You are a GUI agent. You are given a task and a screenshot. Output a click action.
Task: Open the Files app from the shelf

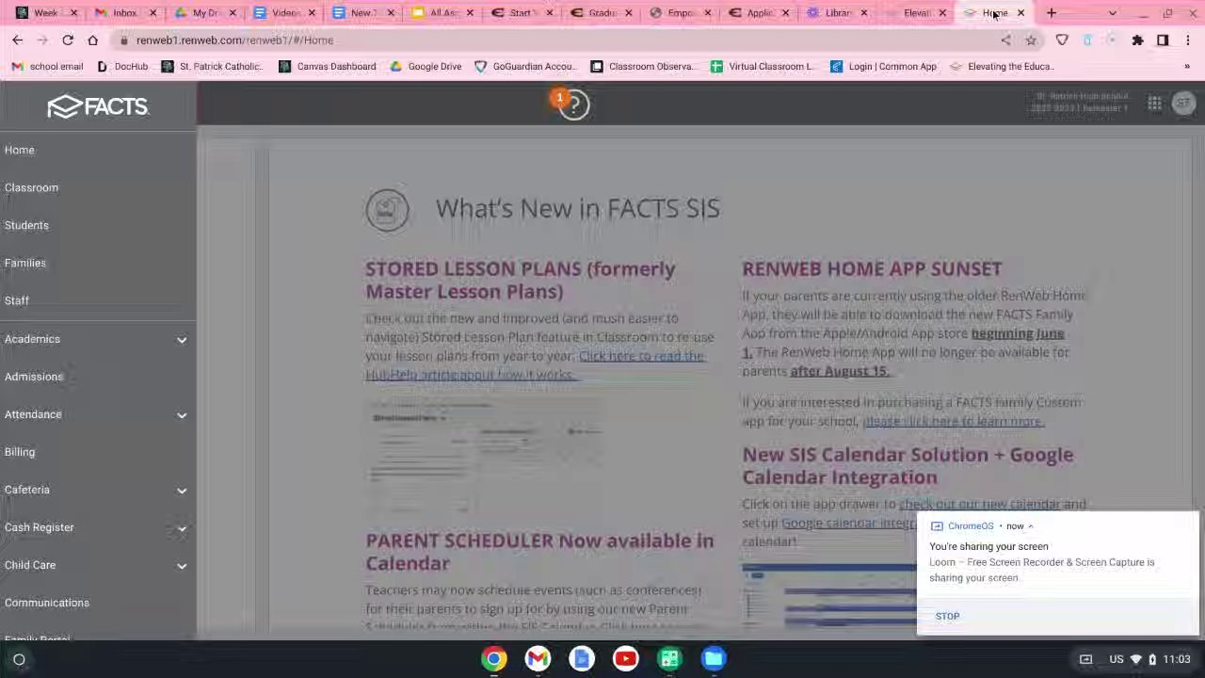(x=714, y=659)
